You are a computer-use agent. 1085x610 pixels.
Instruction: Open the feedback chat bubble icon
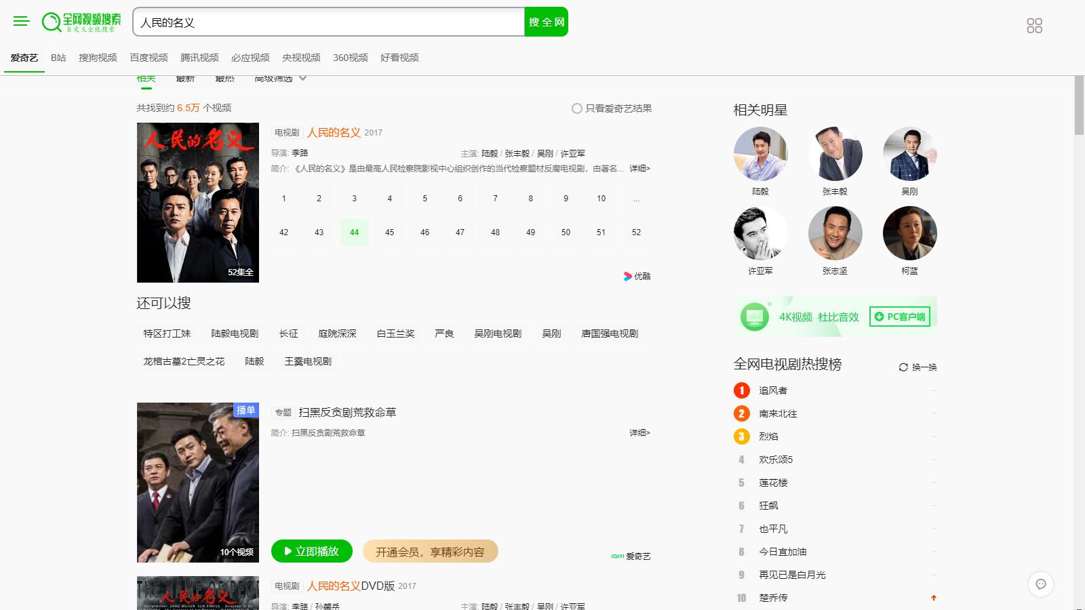click(1041, 584)
